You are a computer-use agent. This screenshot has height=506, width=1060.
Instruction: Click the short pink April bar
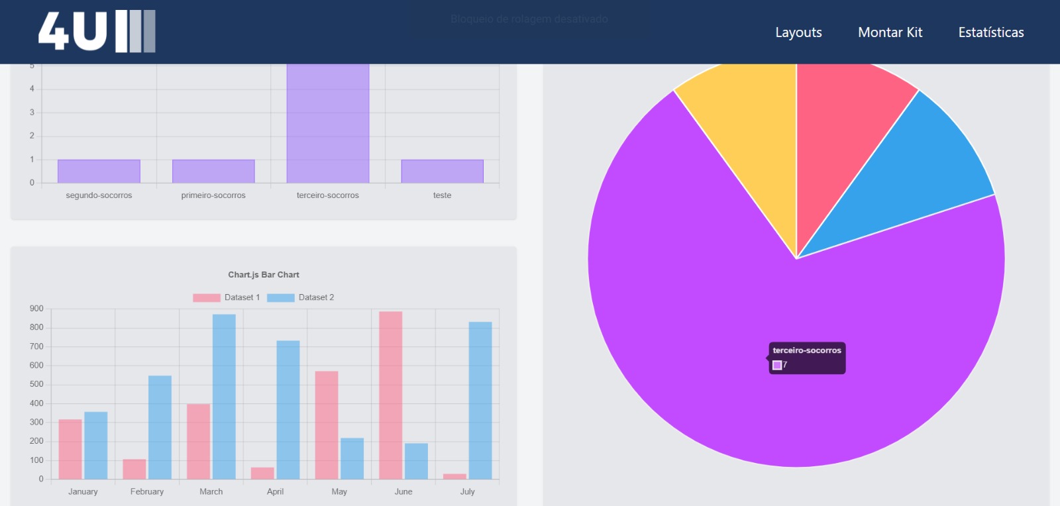(262, 473)
